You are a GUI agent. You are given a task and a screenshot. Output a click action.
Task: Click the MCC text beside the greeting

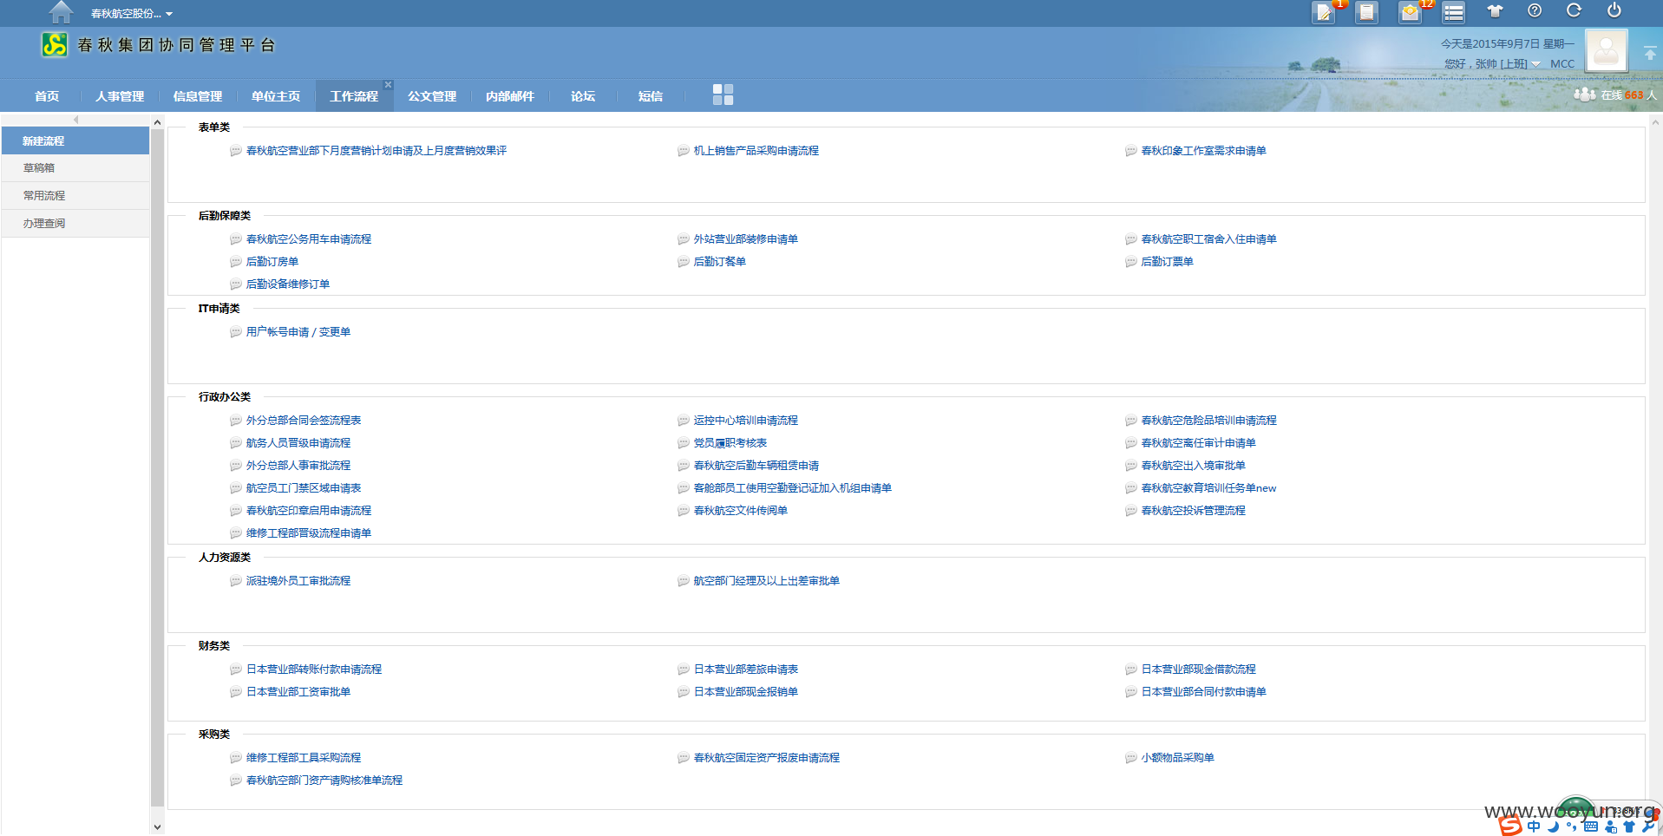[x=1562, y=64]
